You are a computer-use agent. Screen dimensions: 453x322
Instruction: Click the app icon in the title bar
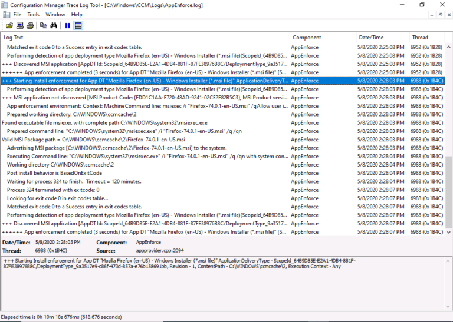point(5,5)
